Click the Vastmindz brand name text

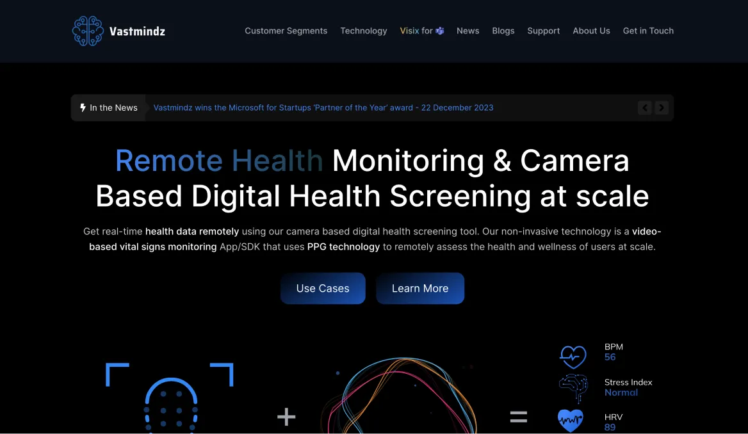138,31
